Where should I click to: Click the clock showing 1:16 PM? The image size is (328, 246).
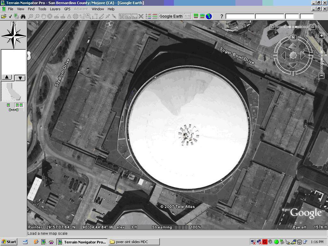pos(317,242)
